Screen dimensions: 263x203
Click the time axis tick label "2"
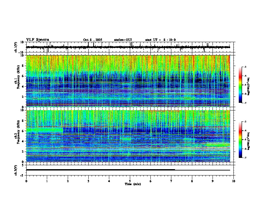click(68, 181)
